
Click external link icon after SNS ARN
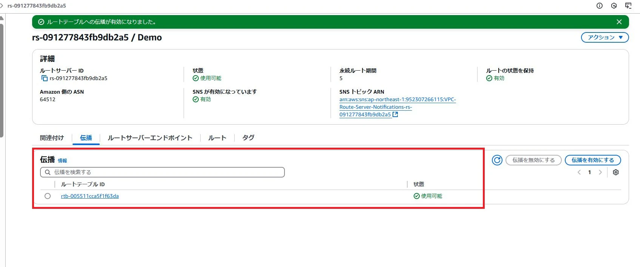[x=395, y=114]
